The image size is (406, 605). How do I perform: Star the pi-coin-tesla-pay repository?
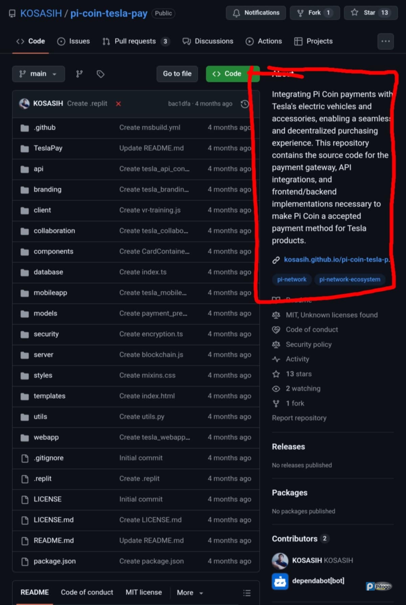coord(370,13)
